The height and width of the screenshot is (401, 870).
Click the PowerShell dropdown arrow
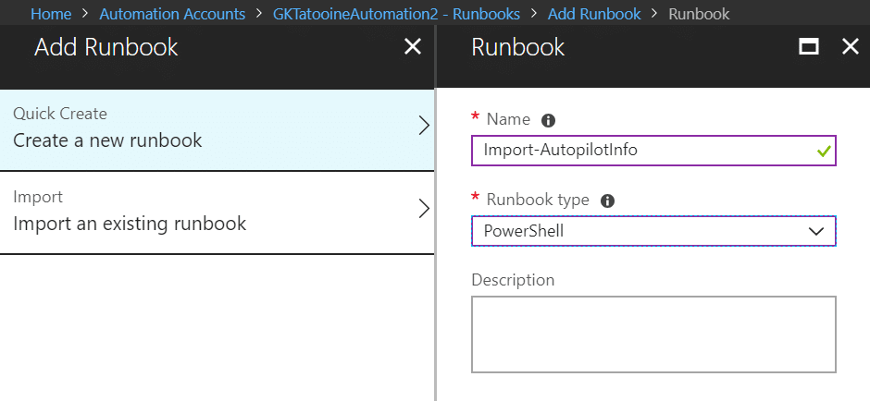(816, 232)
